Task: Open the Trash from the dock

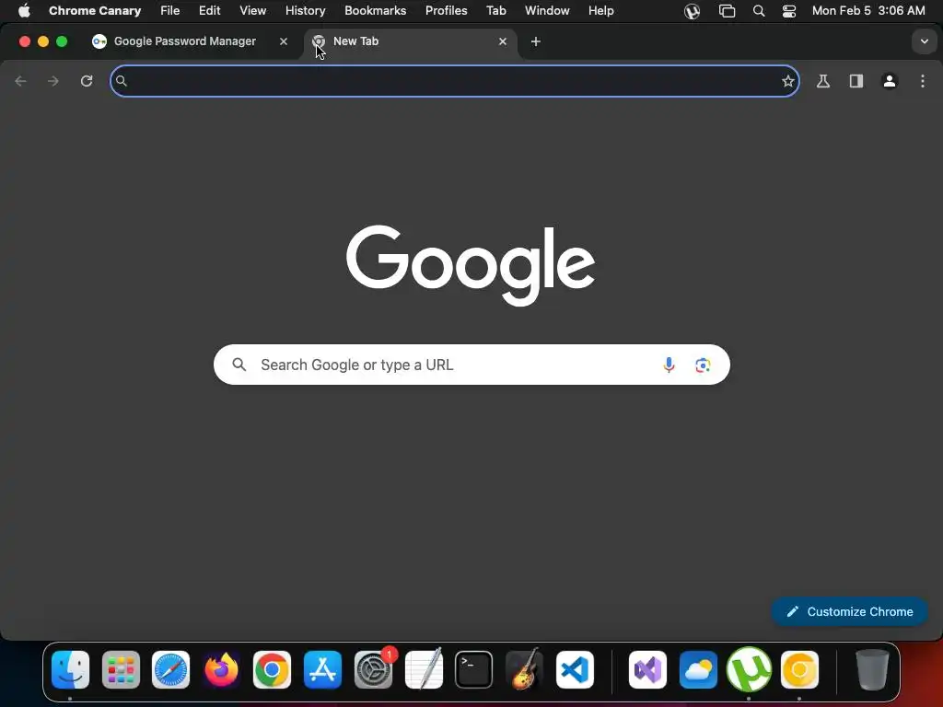Action: (872, 669)
